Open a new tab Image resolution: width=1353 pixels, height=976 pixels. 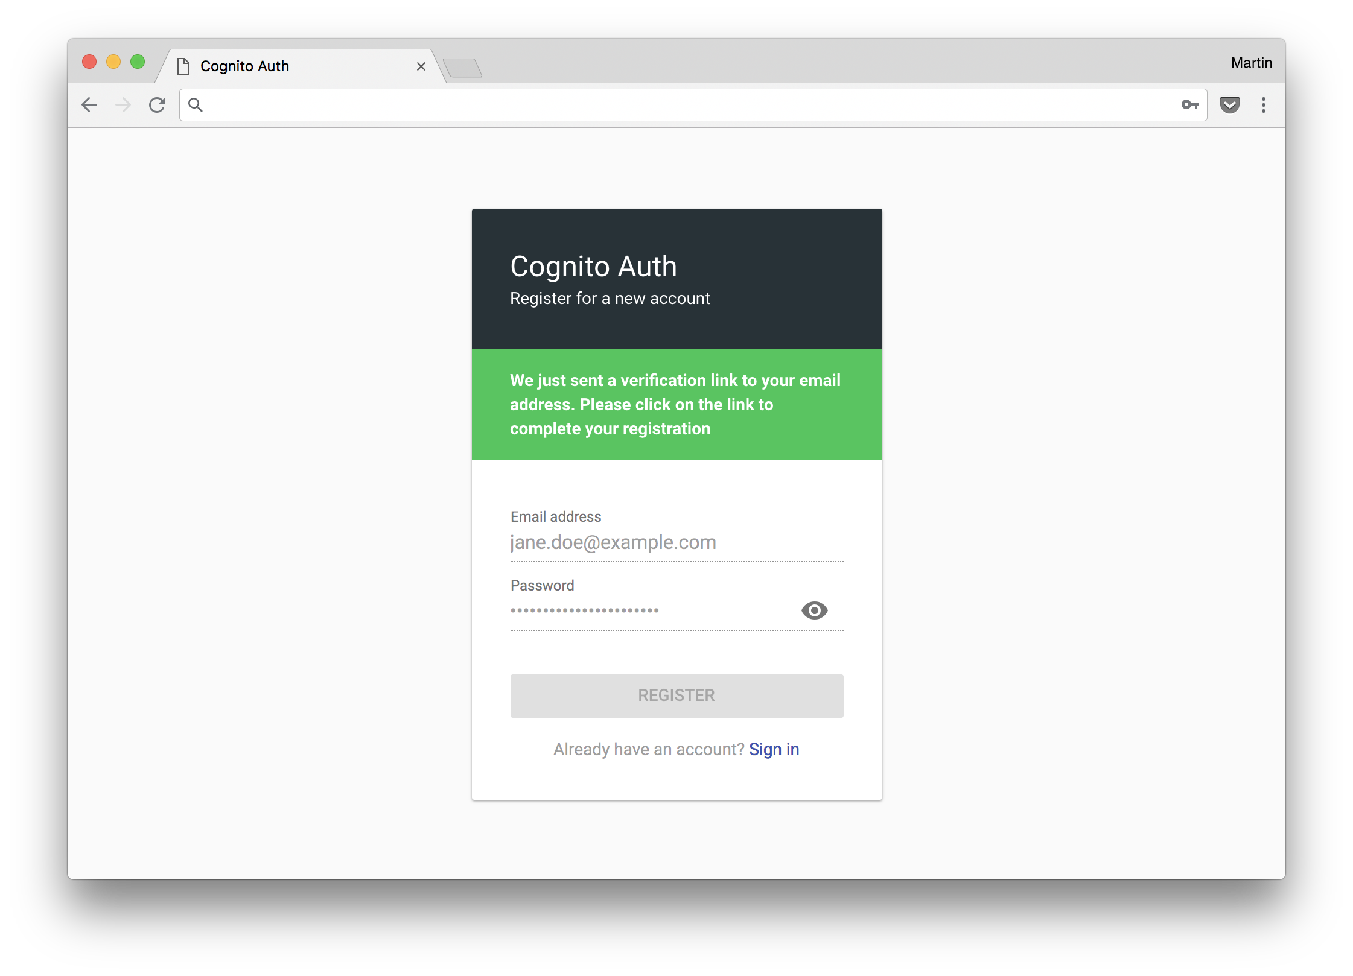(x=462, y=68)
